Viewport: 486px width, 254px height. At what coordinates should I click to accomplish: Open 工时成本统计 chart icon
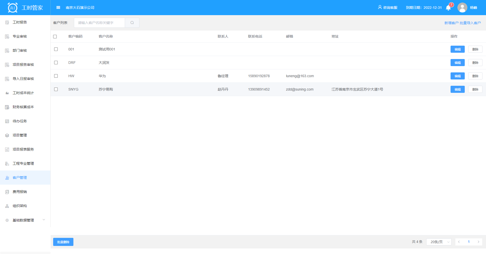[x=7, y=93]
